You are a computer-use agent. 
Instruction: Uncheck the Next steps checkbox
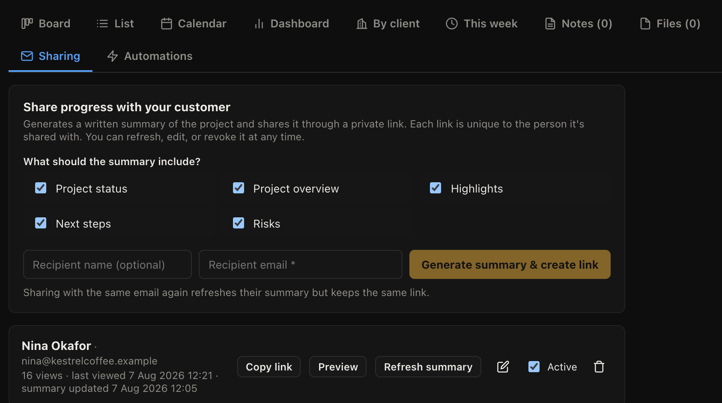[x=41, y=223]
